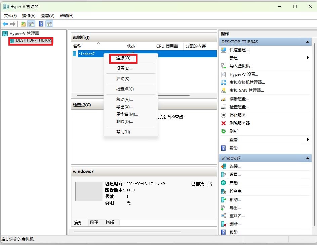Viewport: 317px width, 245px height.
Task: Choose 导入虚拟机 in the actions pane
Action: (x=241, y=66)
